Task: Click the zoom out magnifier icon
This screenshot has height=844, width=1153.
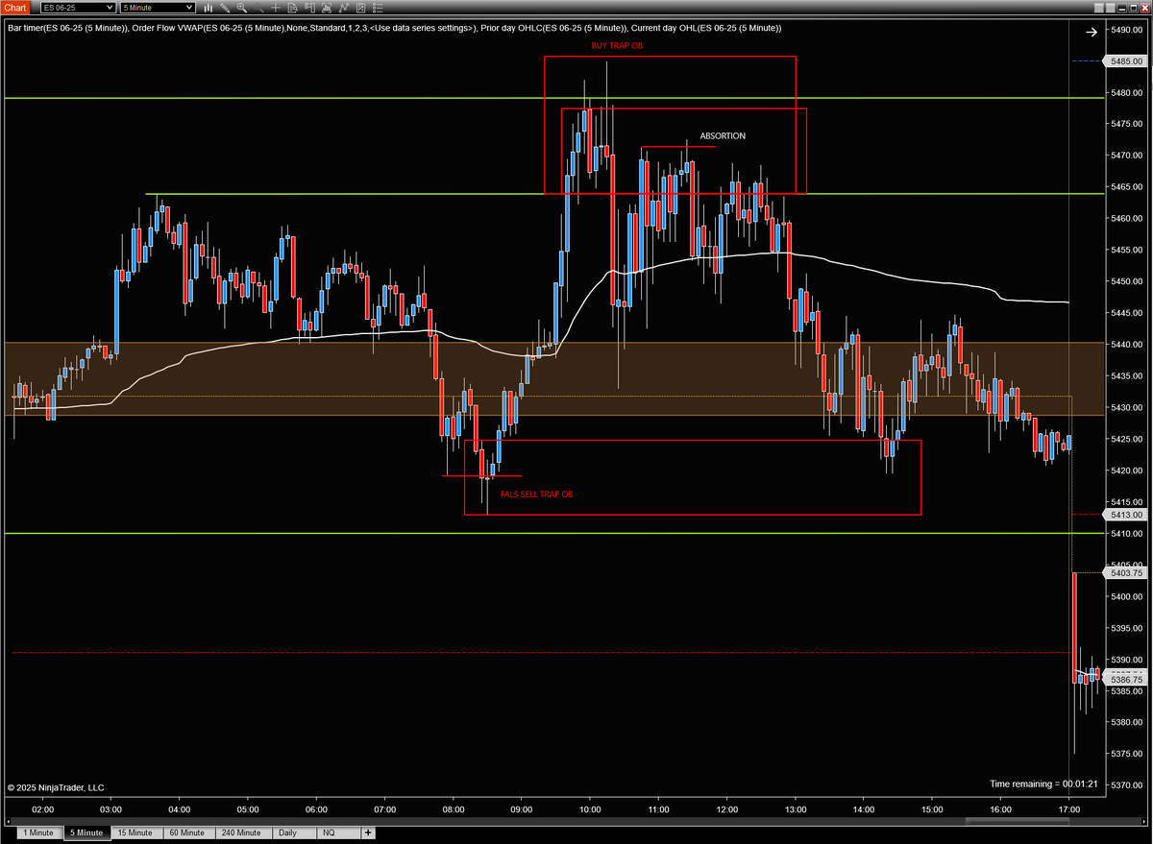Action: pos(259,8)
